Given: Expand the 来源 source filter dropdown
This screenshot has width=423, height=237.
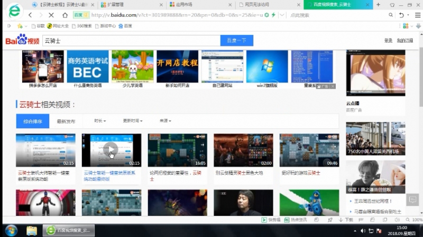Looking at the screenshot, I should coord(165,121).
